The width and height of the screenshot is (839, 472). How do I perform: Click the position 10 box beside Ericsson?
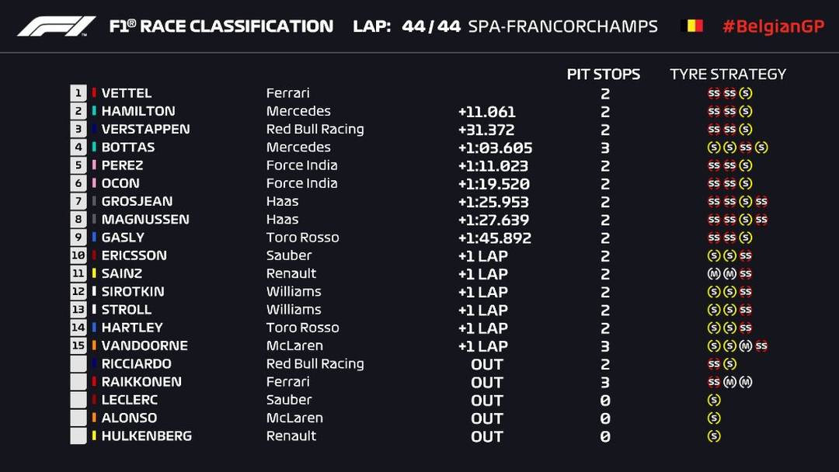(x=78, y=255)
